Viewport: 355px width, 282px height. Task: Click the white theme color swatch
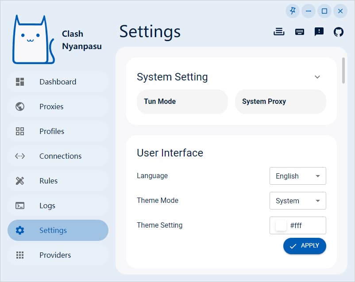pyautogui.click(x=281, y=225)
